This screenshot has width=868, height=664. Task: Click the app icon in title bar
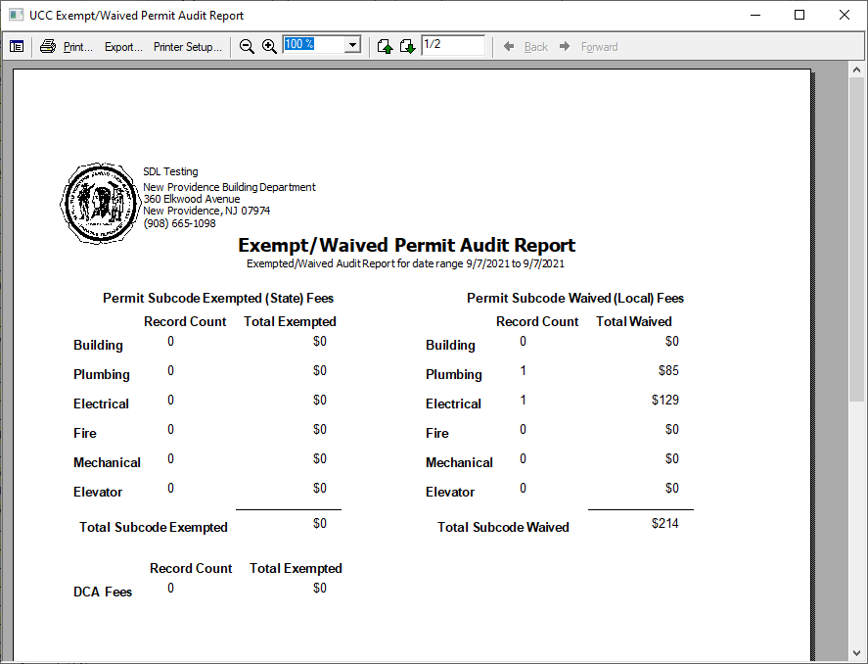point(16,15)
